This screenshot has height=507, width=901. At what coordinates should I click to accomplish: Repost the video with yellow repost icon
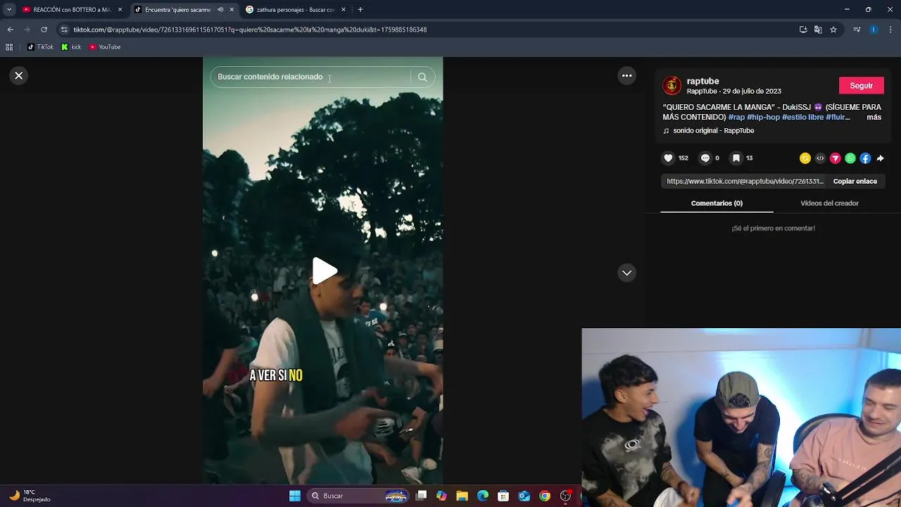(x=805, y=158)
